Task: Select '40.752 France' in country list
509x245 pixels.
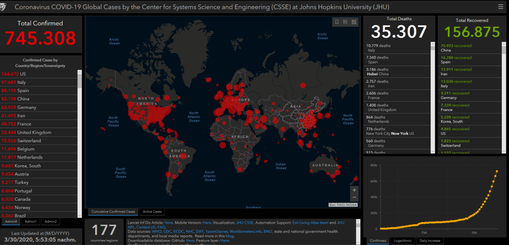Action: (x=39, y=124)
